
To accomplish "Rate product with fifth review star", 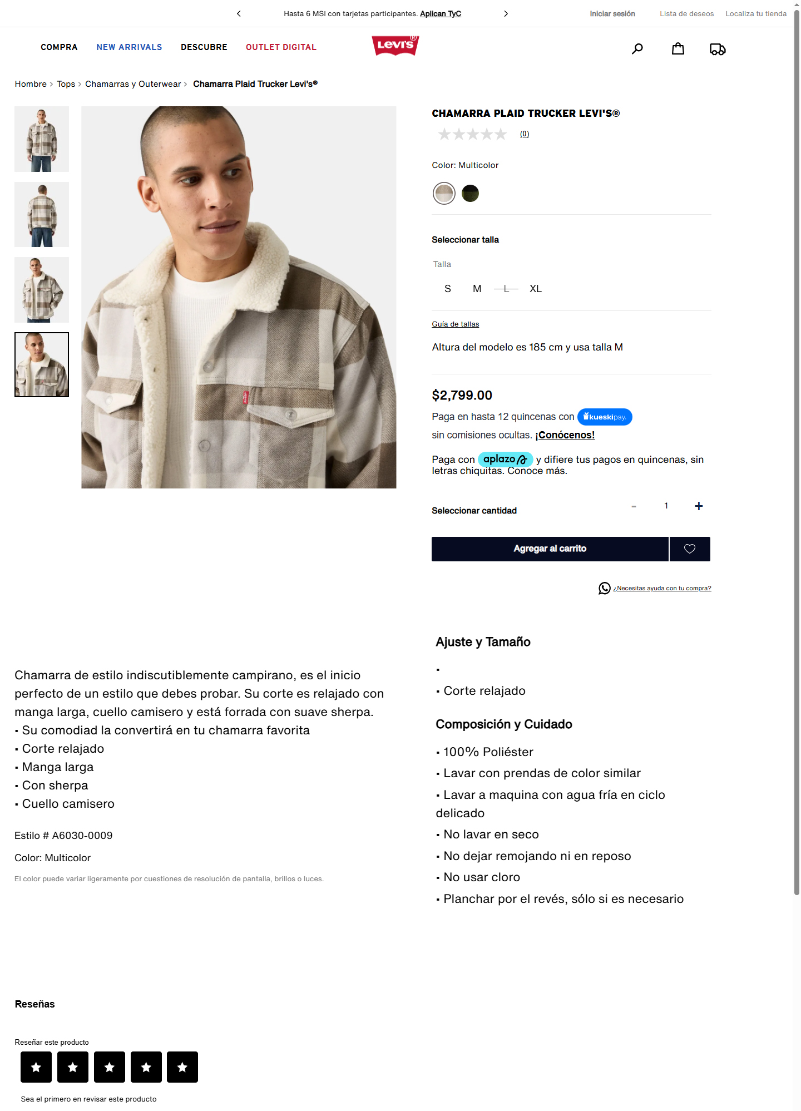I will pyautogui.click(x=182, y=1067).
